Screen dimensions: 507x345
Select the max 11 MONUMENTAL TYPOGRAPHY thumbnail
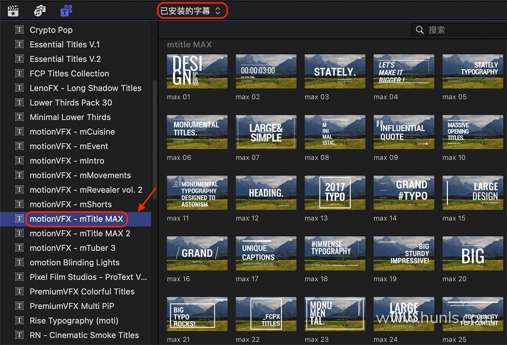(197, 193)
